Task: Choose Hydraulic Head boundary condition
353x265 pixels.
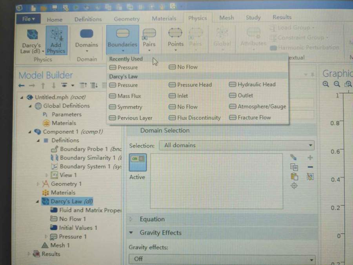Action: coord(252,84)
